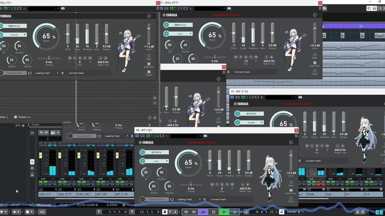Switch to the MixConsole tab
The width and height of the screenshot is (385, 216).
click(44, 205)
